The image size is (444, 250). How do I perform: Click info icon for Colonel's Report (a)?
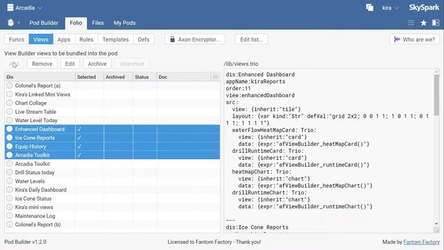click(x=9, y=85)
